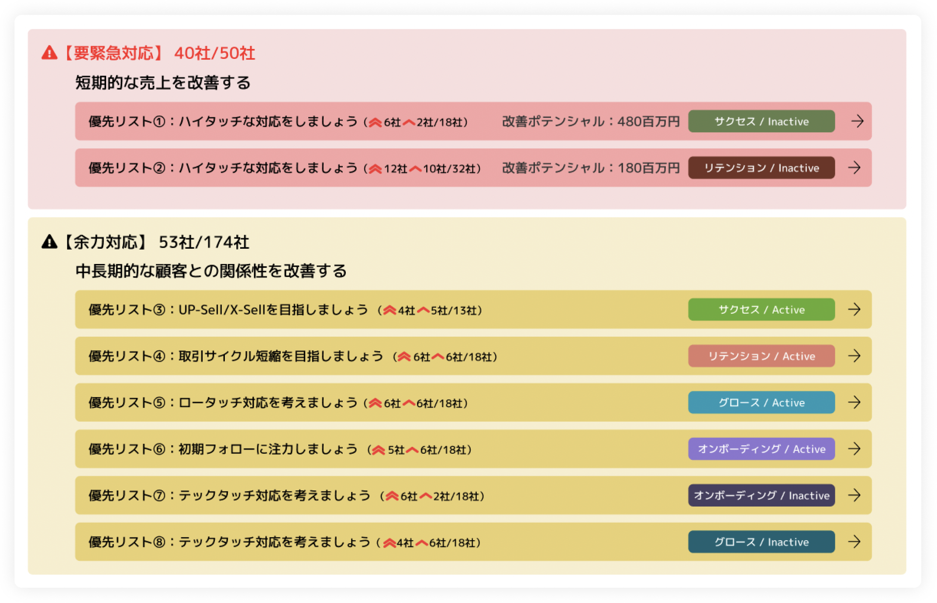Viewport: 937px width, 603px height.
Task: Click single chevron before 5社/13社
Action: [x=424, y=311]
